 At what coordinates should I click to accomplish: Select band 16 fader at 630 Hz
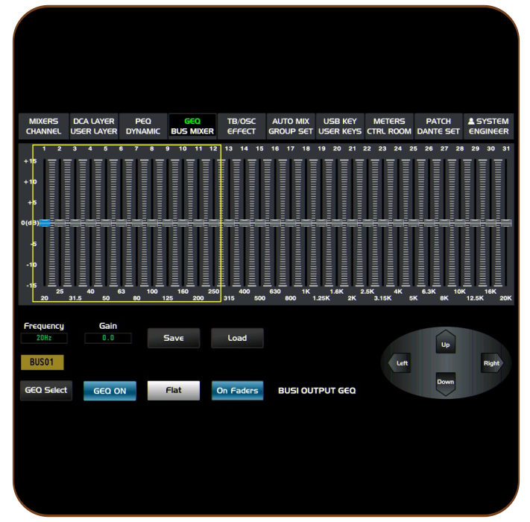(275, 223)
